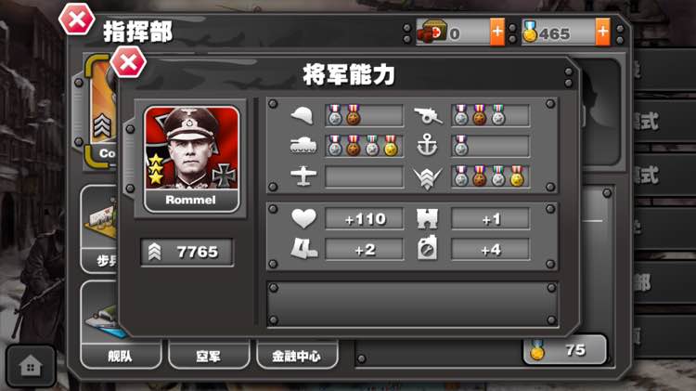Close the 指挥部 headquarters window
This screenshot has height=391, width=696.
[x=77, y=20]
